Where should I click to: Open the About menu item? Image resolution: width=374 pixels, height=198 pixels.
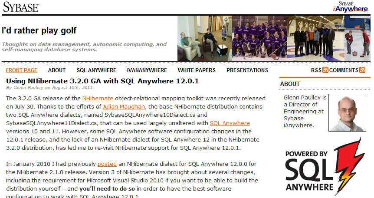[57, 70]
